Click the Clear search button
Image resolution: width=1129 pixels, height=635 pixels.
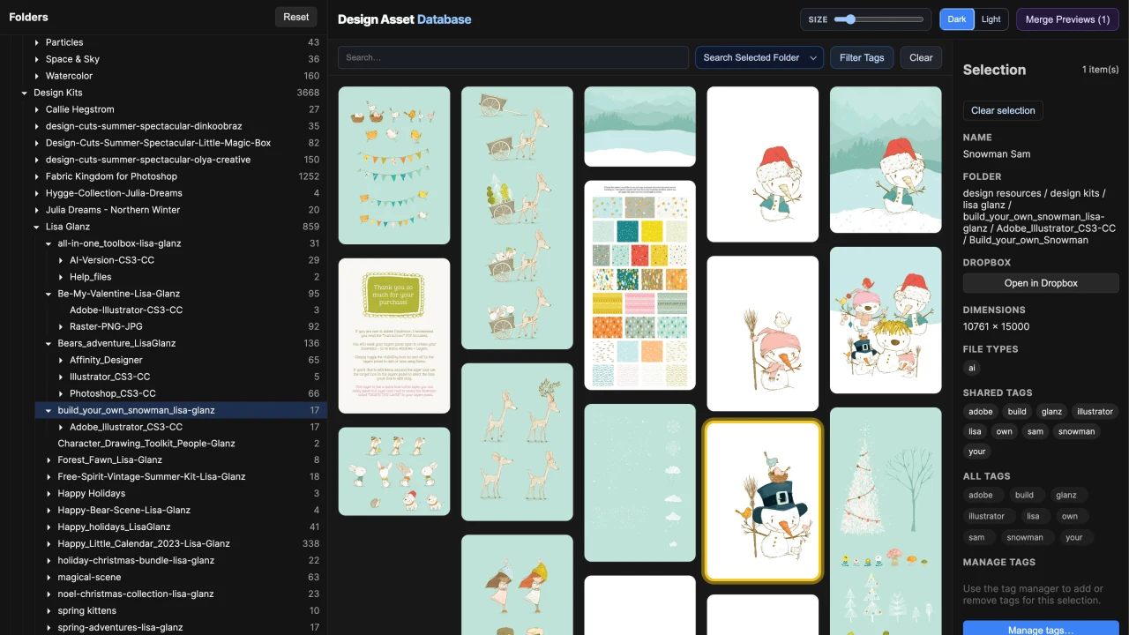[x=921, y=57]
